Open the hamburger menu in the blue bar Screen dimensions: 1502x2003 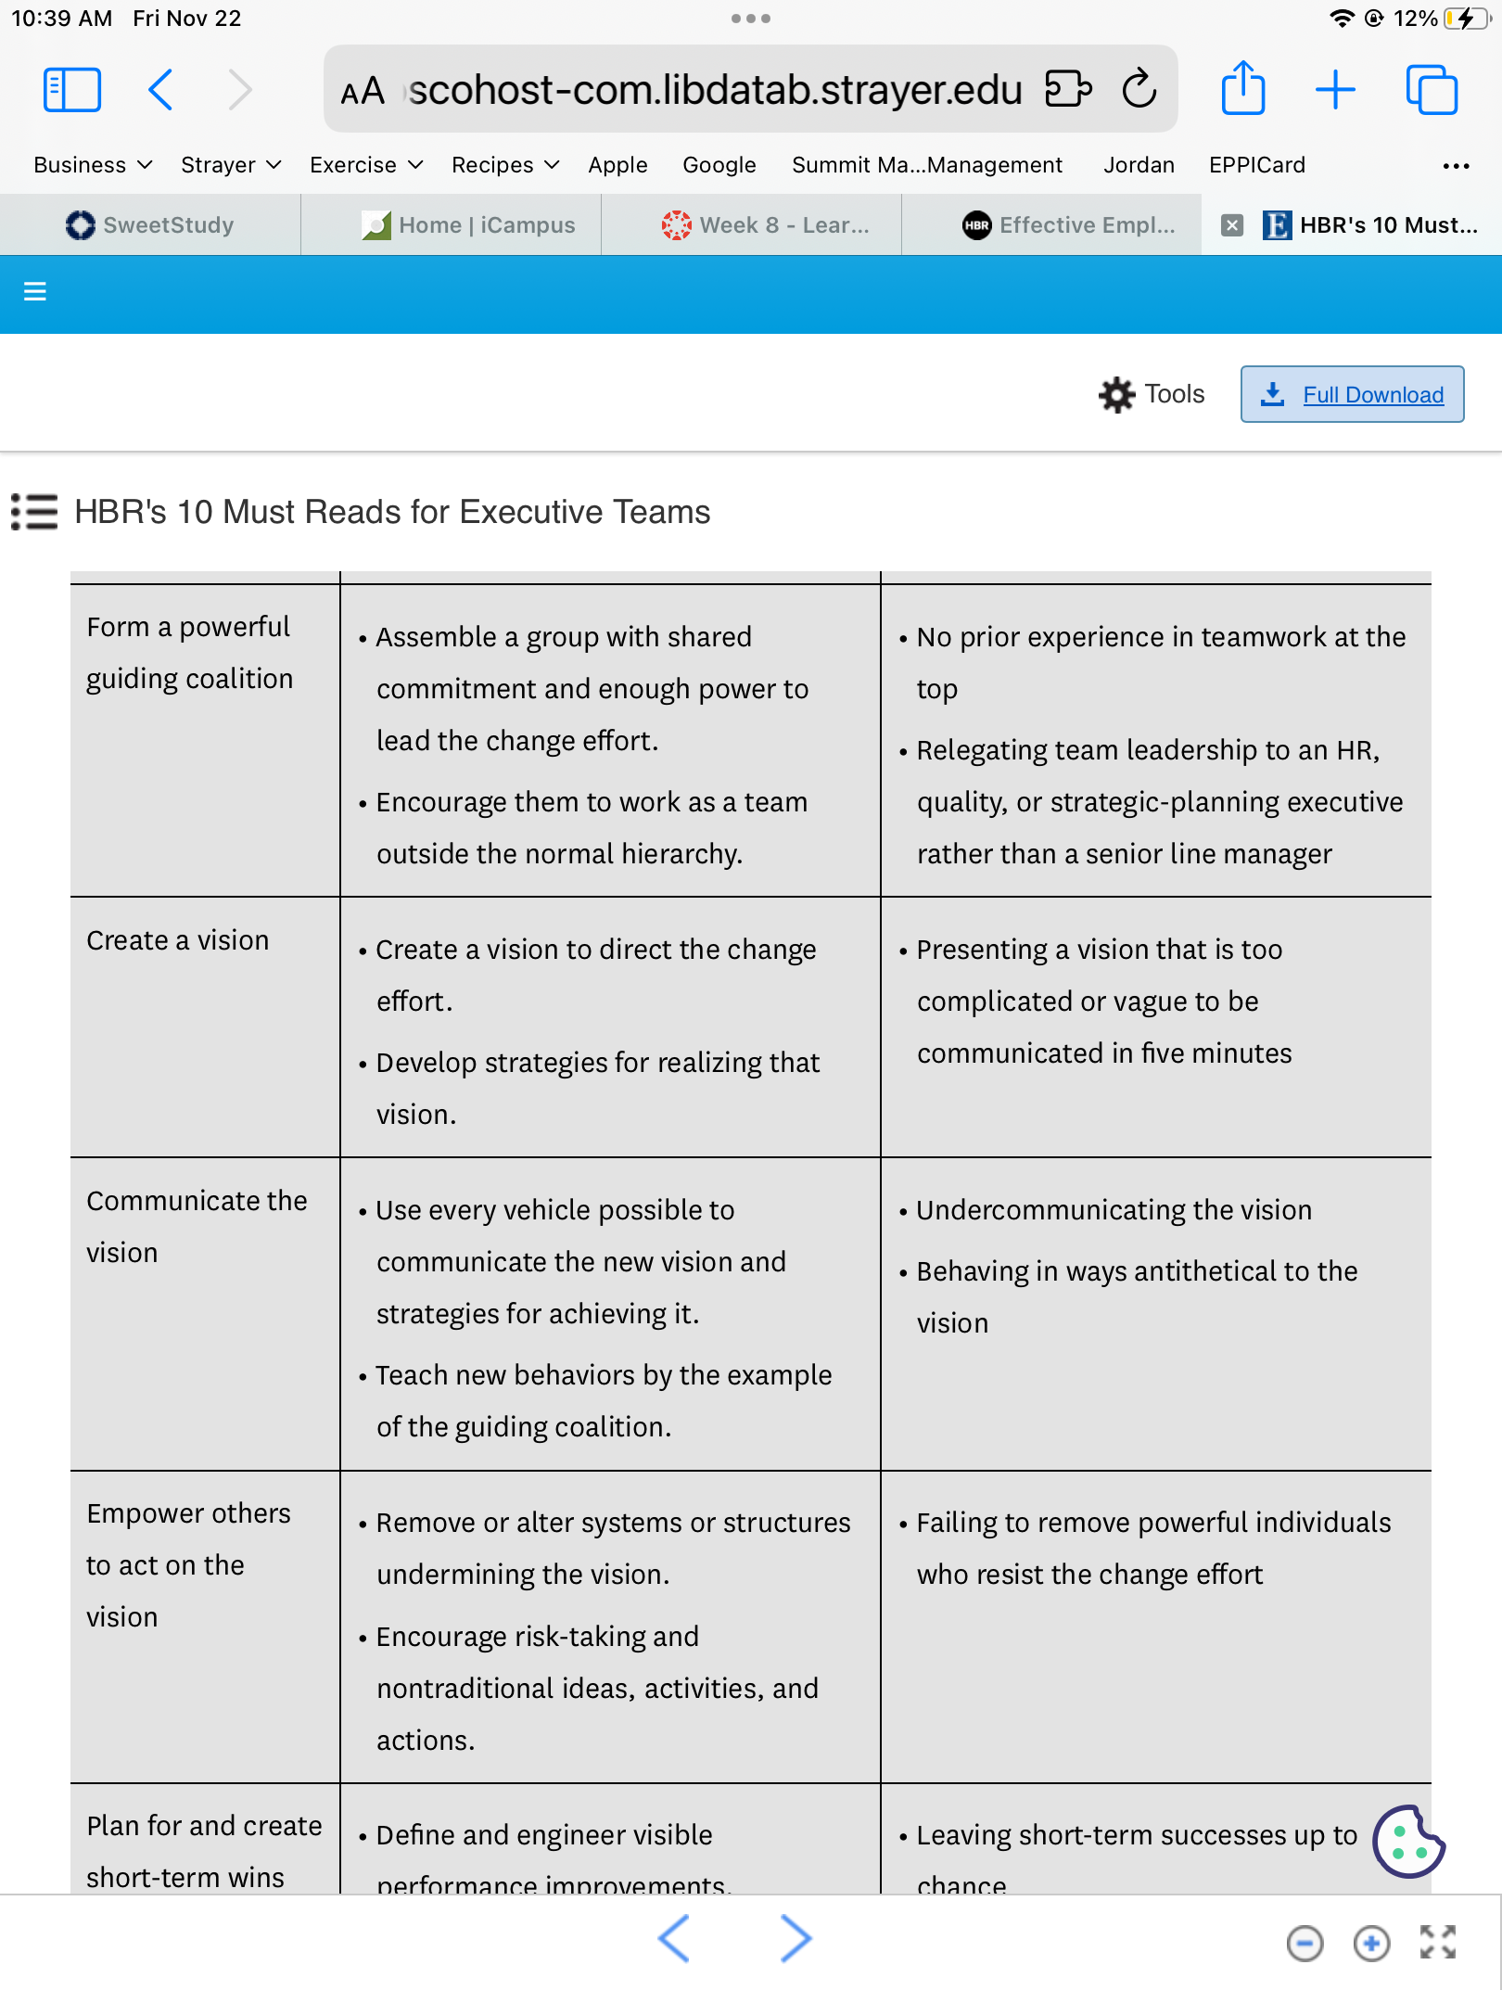[35, 292]
